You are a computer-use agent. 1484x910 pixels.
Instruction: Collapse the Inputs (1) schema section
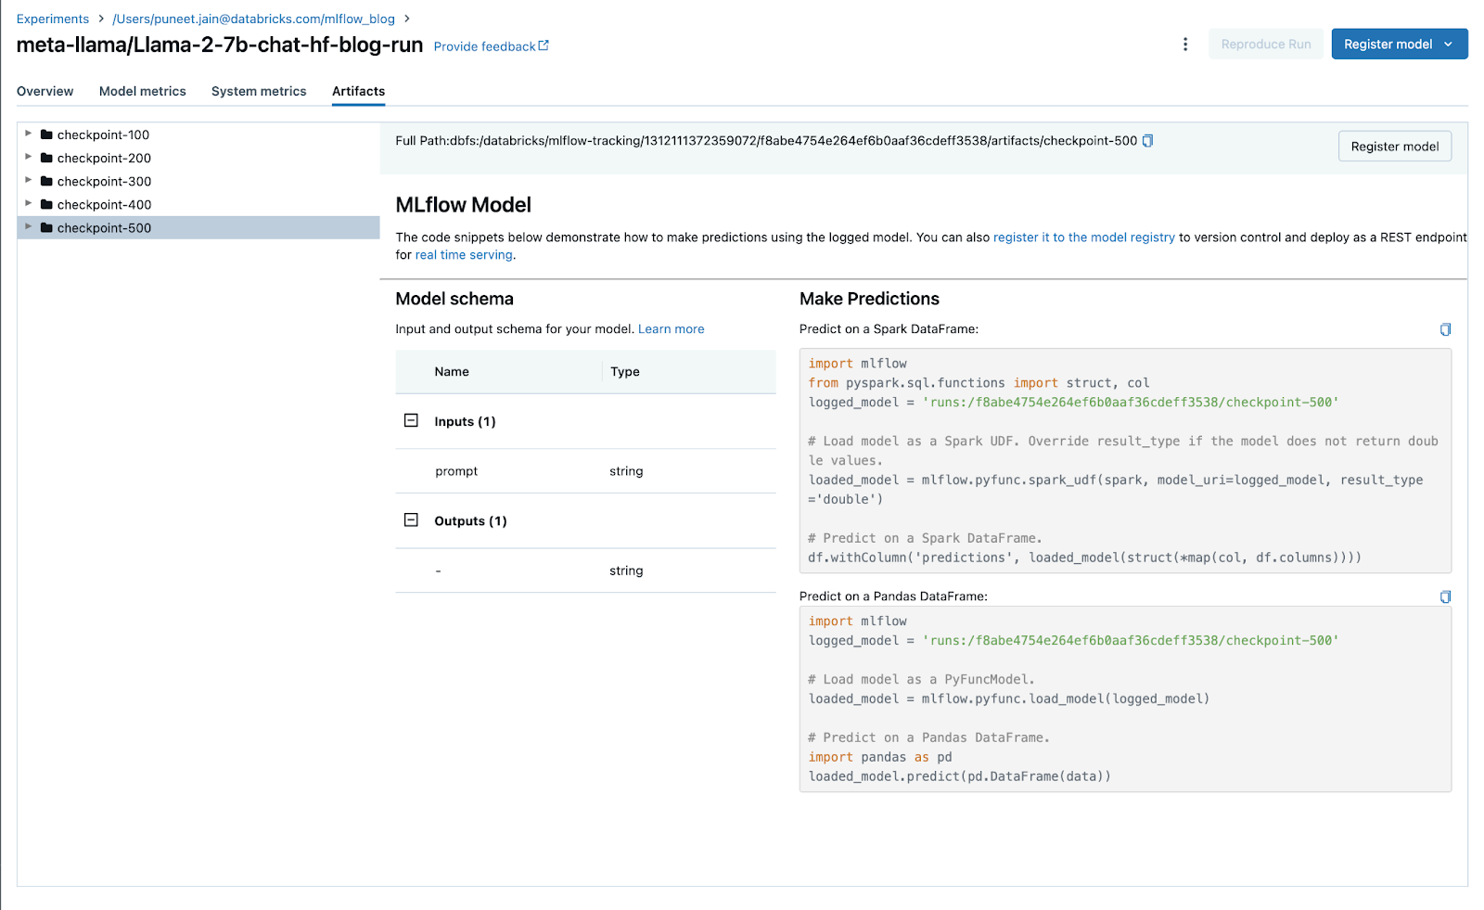tap(411, 420)
